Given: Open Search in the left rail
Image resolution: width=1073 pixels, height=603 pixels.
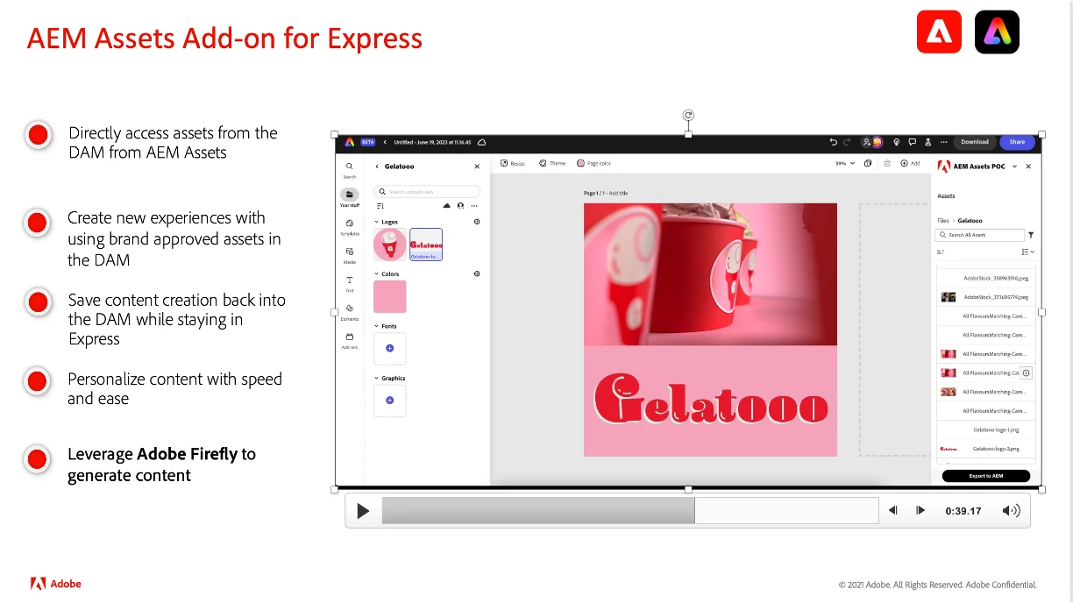Looking at the screenshot, I should click(350, 169).
